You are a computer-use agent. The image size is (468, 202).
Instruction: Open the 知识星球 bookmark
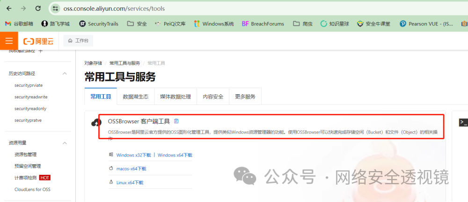point(335,23)
